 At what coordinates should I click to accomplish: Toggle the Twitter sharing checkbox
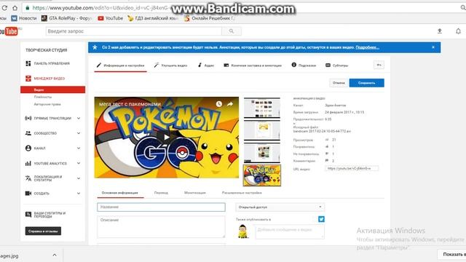(321, 219)
